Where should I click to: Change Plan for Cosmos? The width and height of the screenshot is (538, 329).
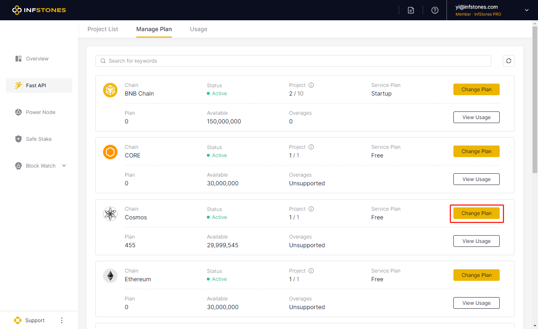tap(477, 213)
